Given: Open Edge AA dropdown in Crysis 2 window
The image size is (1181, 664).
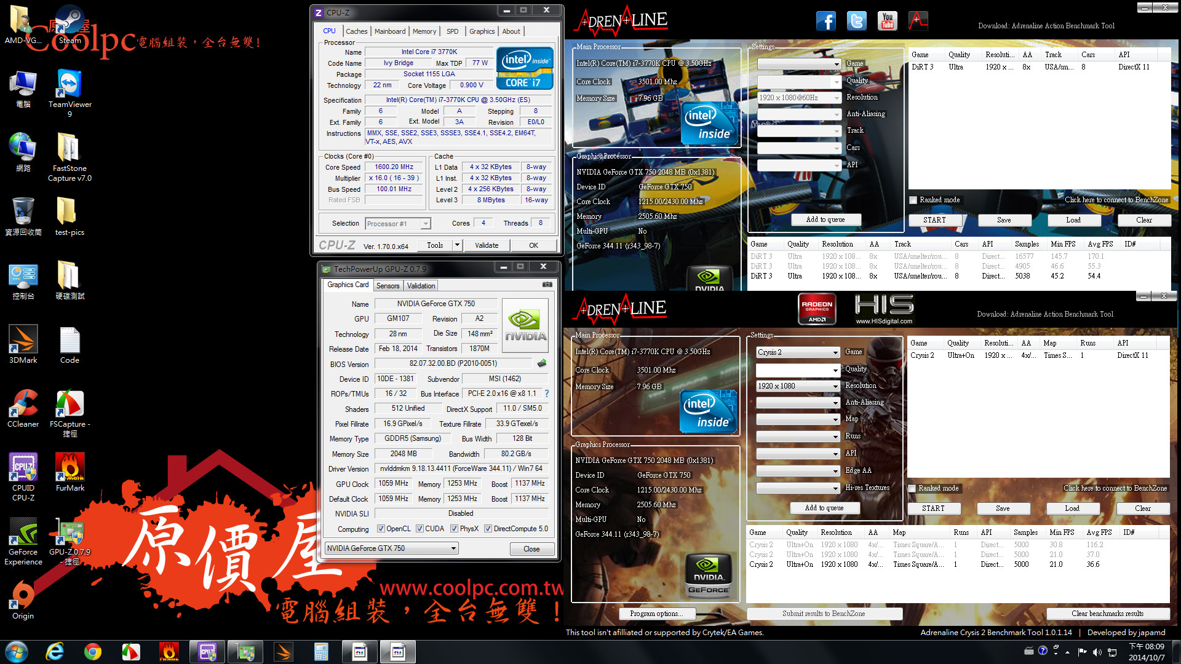Looking at the screenshot, I should (798, 471).
